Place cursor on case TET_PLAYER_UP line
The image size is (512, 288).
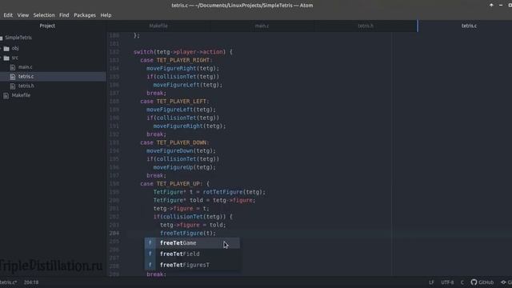[174, 183]
